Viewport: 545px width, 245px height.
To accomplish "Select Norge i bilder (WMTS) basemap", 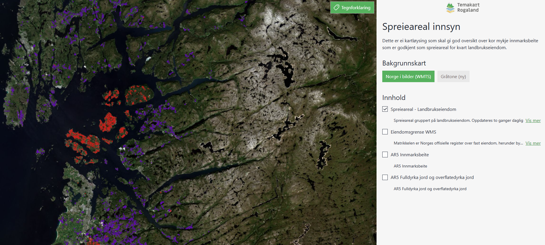I will 408,76.
